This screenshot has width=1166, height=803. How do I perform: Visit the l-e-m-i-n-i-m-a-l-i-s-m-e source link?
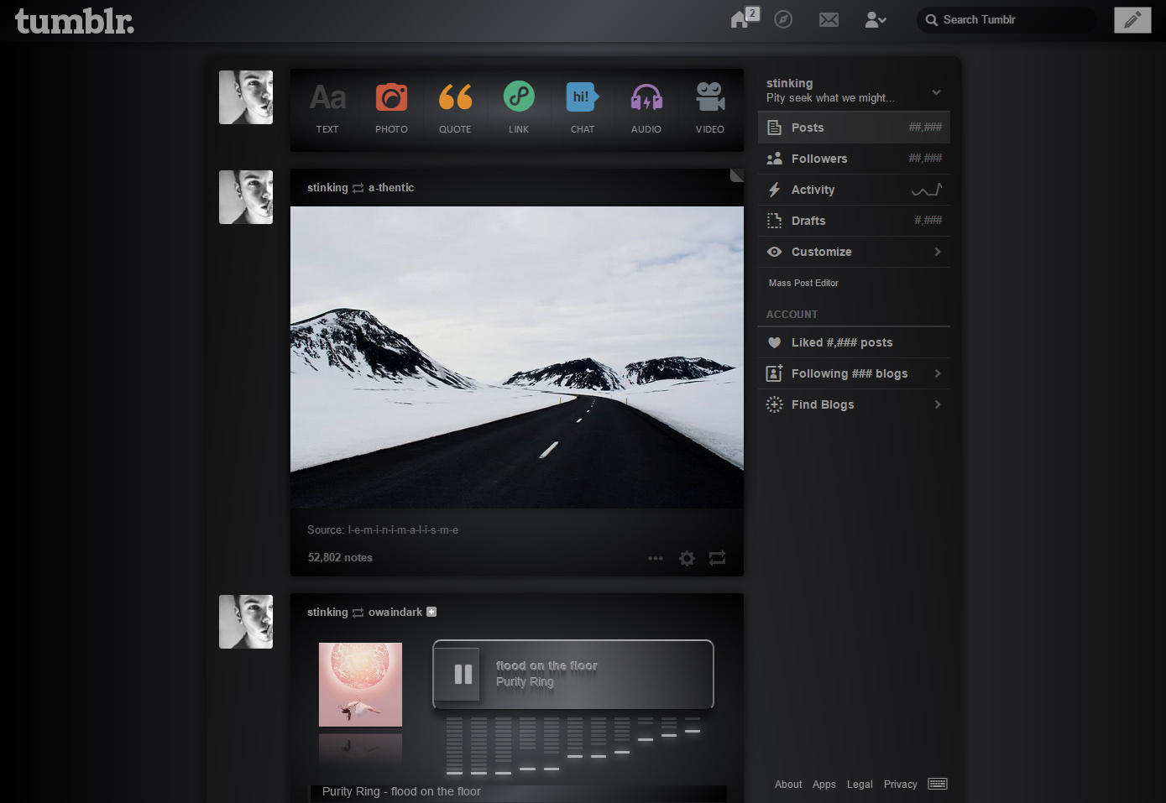tap(403, 529)
